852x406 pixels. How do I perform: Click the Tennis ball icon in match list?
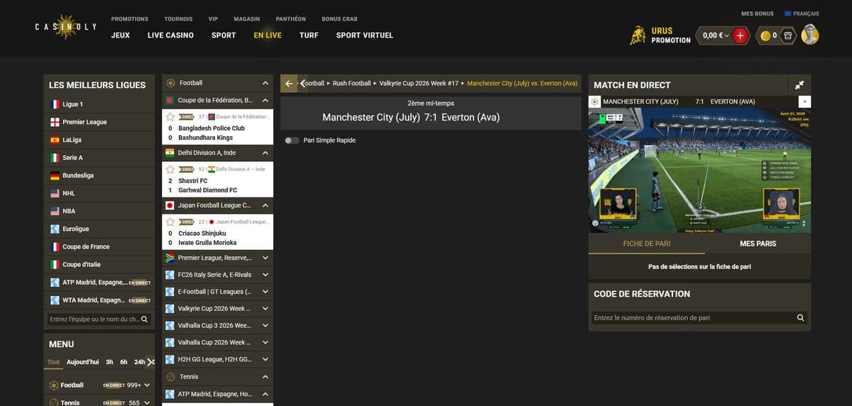tap(170, 376)
